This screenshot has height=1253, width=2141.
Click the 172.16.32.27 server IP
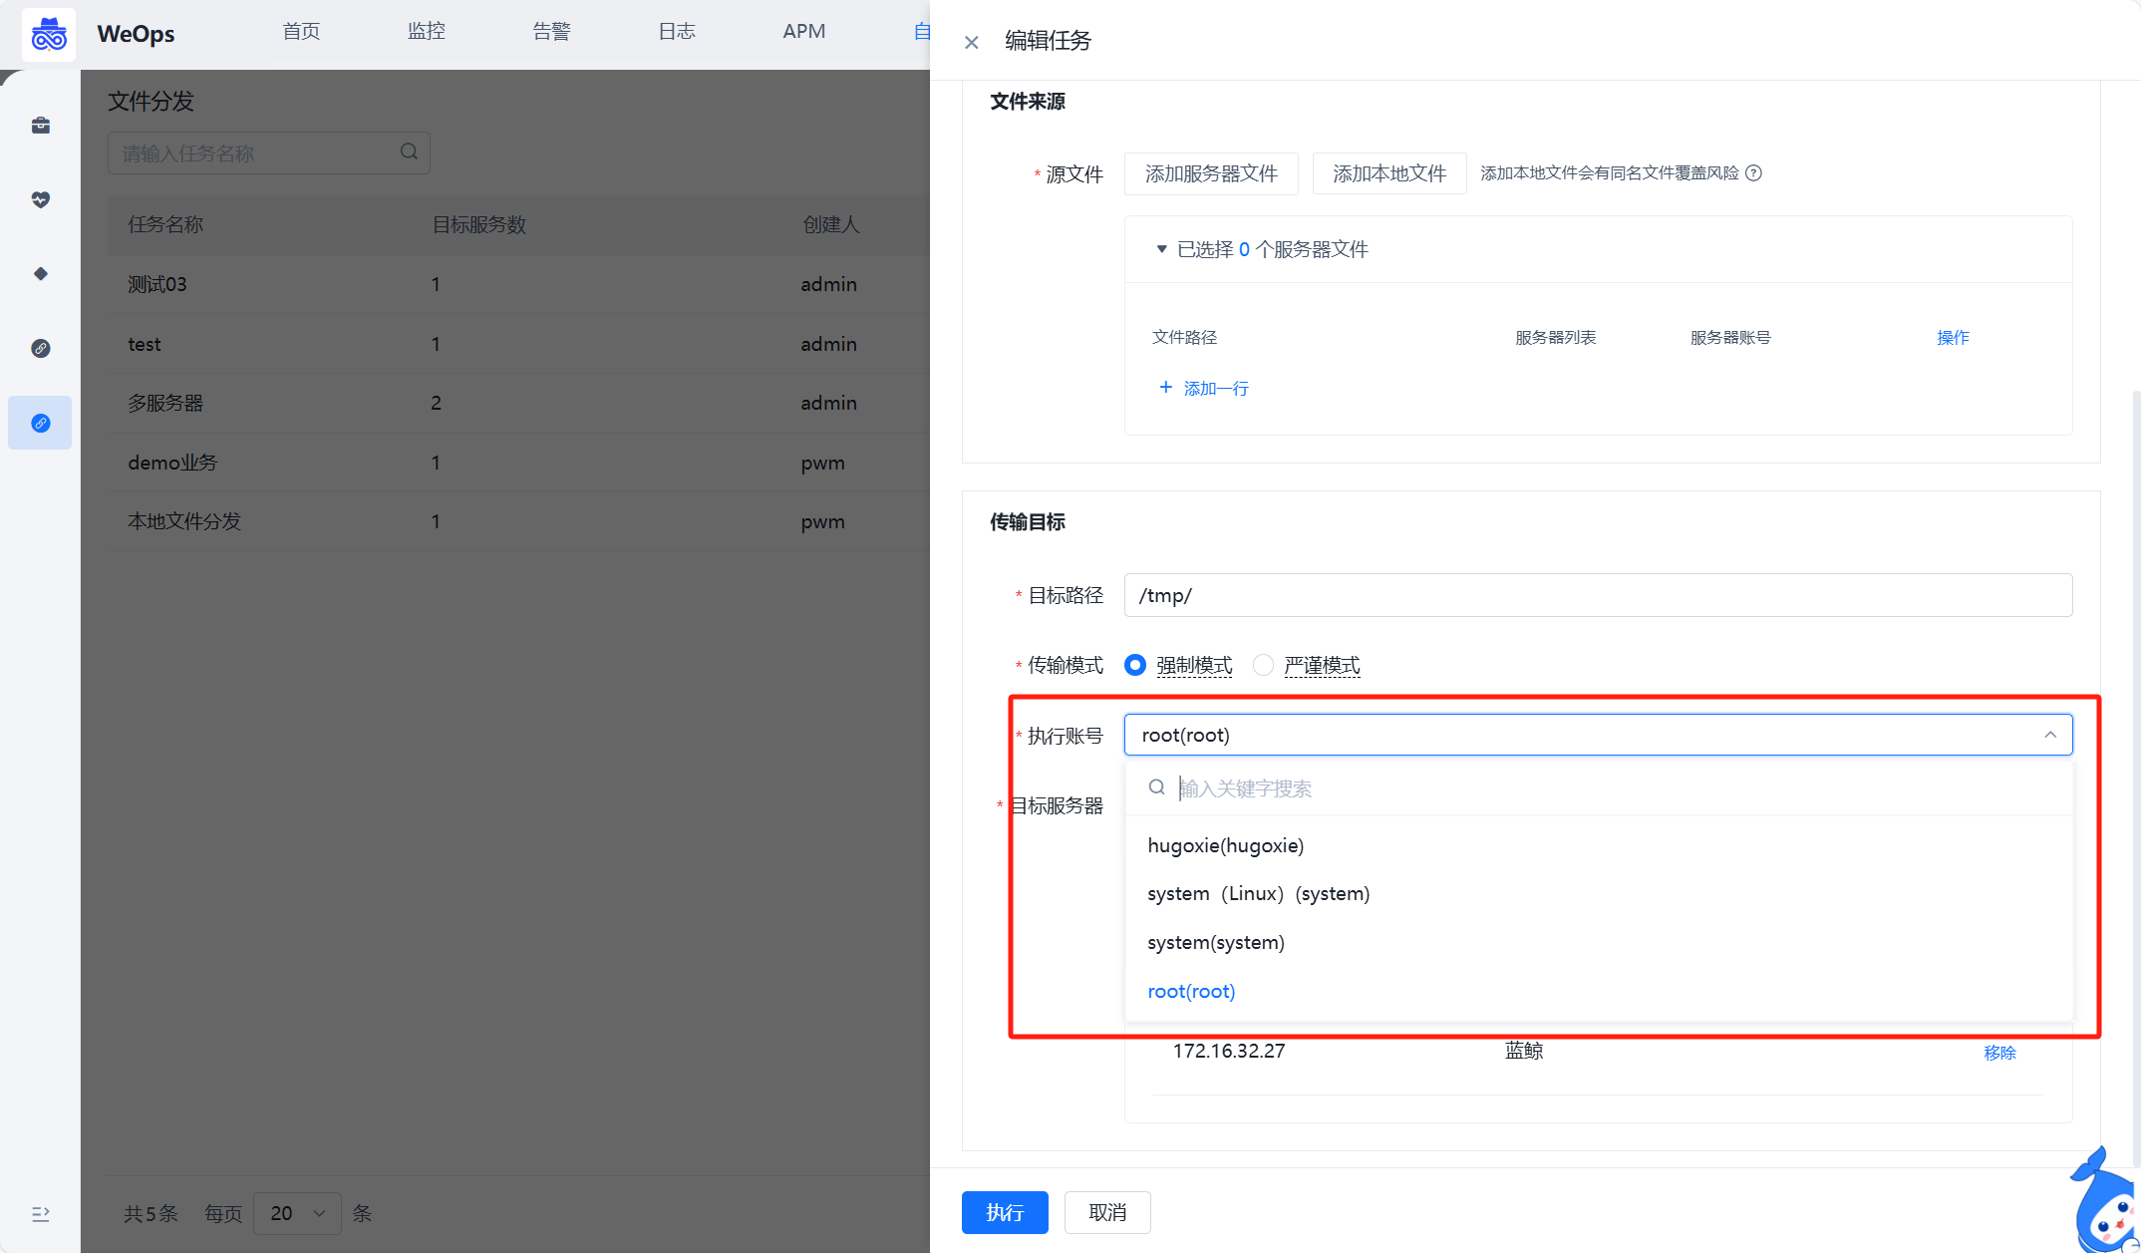[1228, 1051]
